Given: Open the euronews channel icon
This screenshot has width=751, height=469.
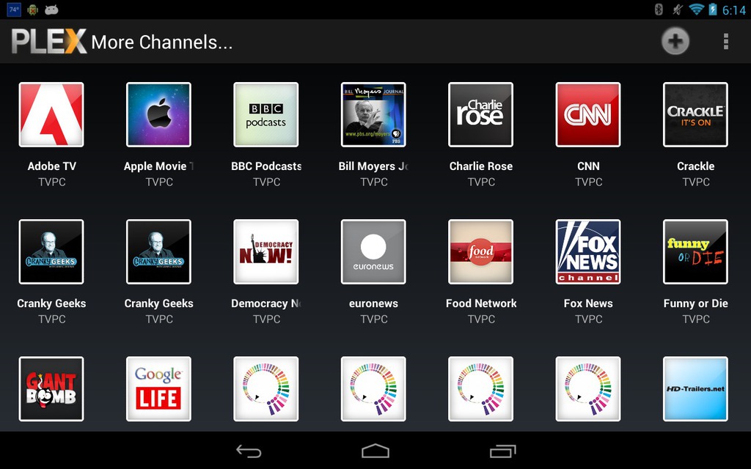Looking at the screenshot, I should tap(373, 252).
